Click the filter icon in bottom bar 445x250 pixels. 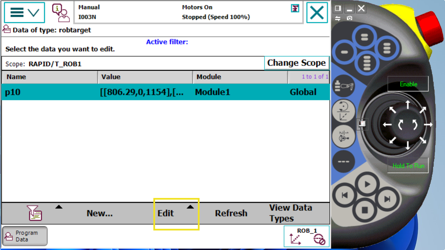coord(35,213)
